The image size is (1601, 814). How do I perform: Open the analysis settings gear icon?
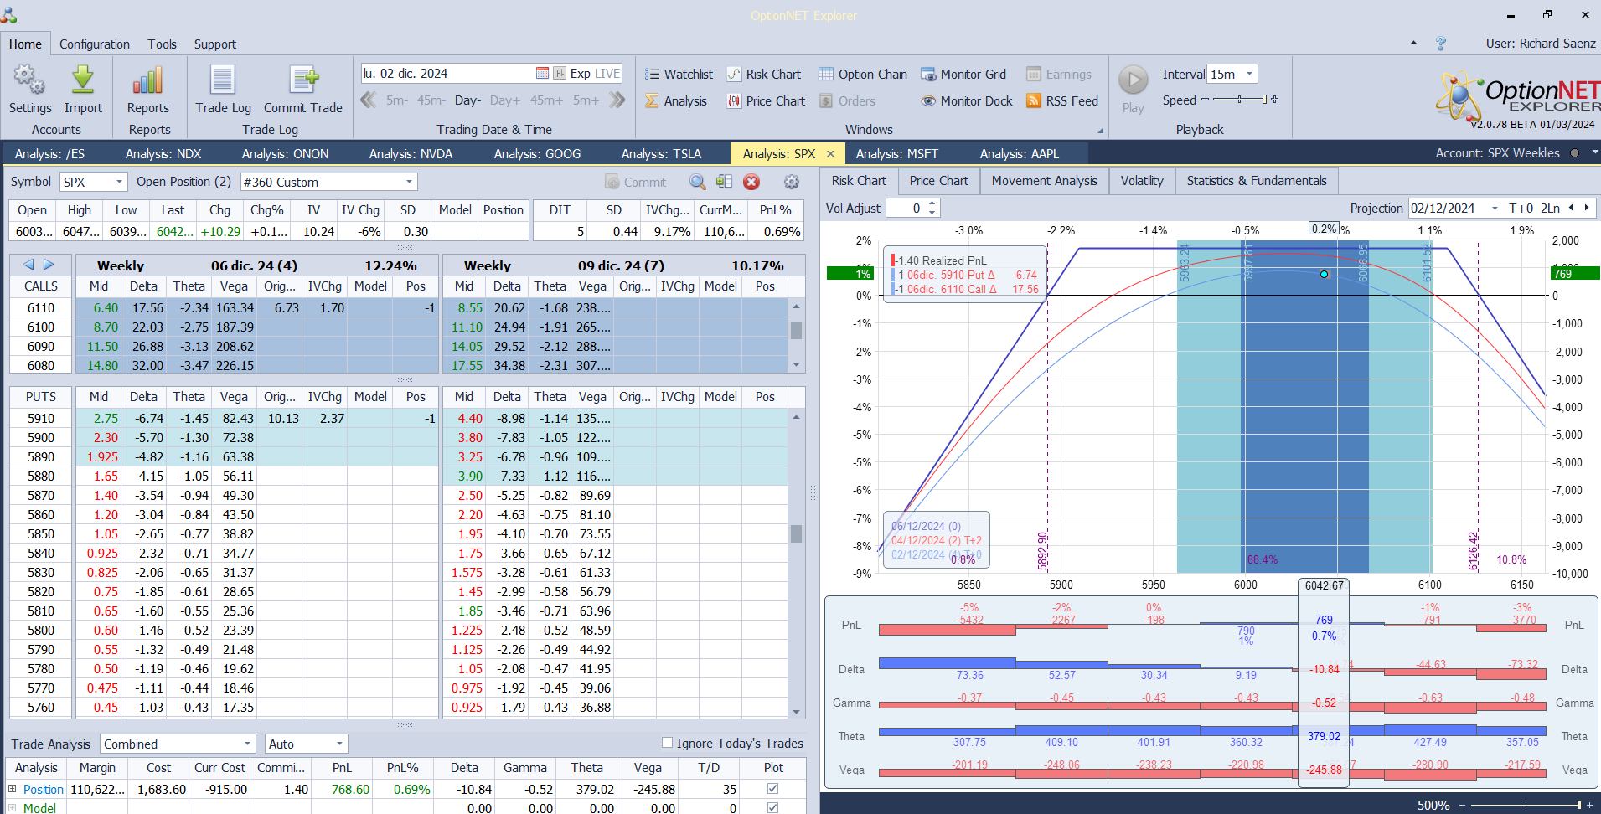pyautogui.click(x=791, y=182)
